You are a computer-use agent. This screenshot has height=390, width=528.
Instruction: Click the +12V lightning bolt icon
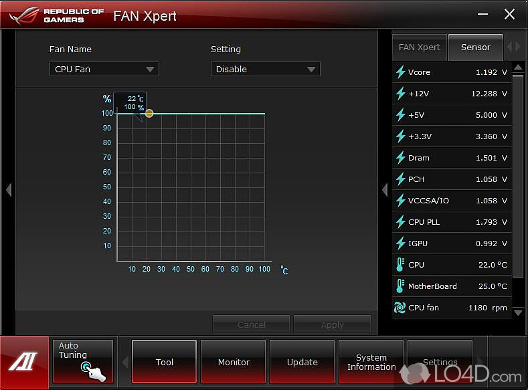(x=400, y=94)
